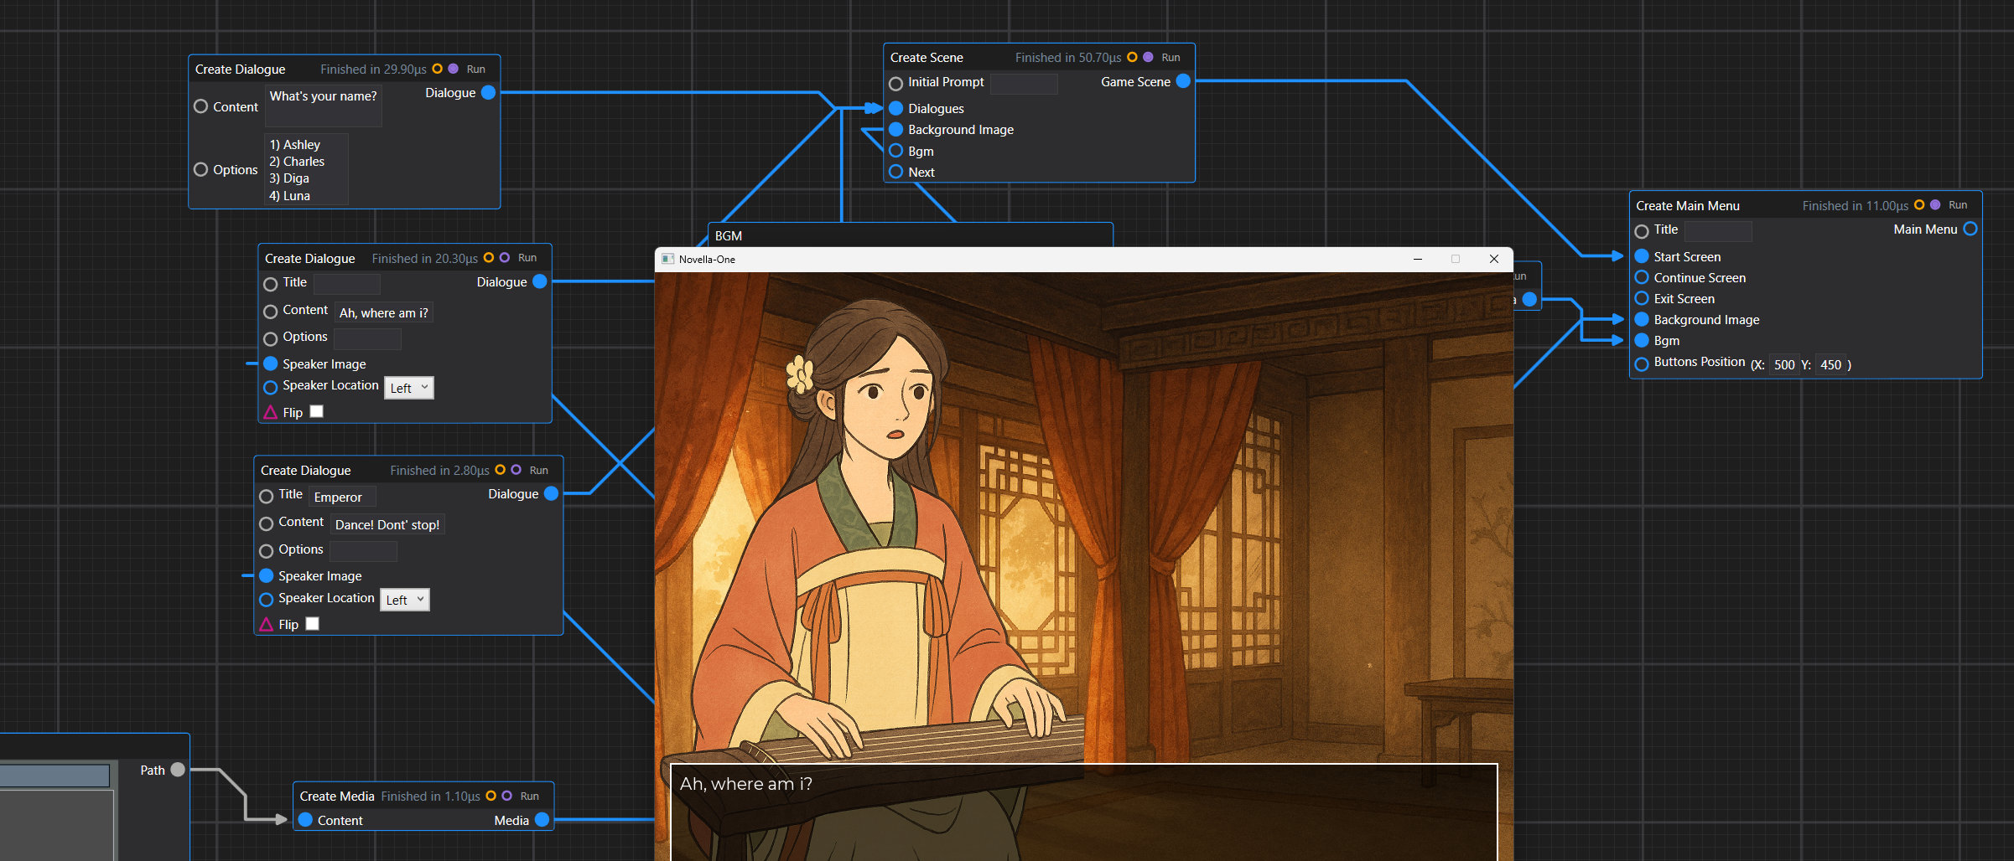Click the Title field containing Emperor
This screenshot has height=861, width=2014.
pyautogui.click(x=342, y=497)
